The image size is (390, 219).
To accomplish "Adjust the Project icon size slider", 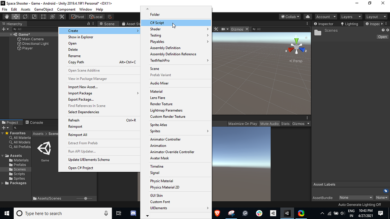I will coord(86,198).
